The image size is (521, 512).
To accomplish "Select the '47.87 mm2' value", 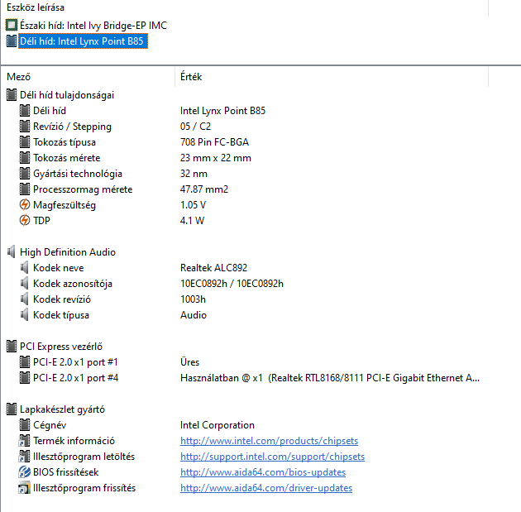I will coord(204,189).
